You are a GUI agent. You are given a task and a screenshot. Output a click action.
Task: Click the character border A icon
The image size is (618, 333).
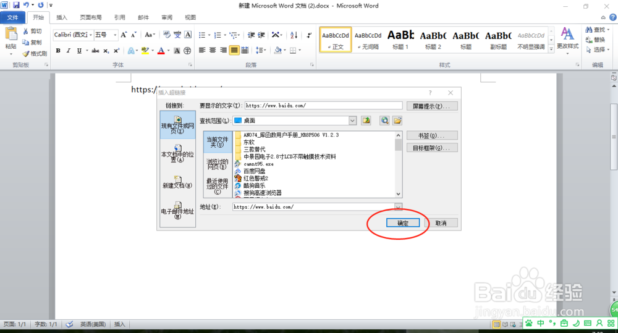pos(188,35)
